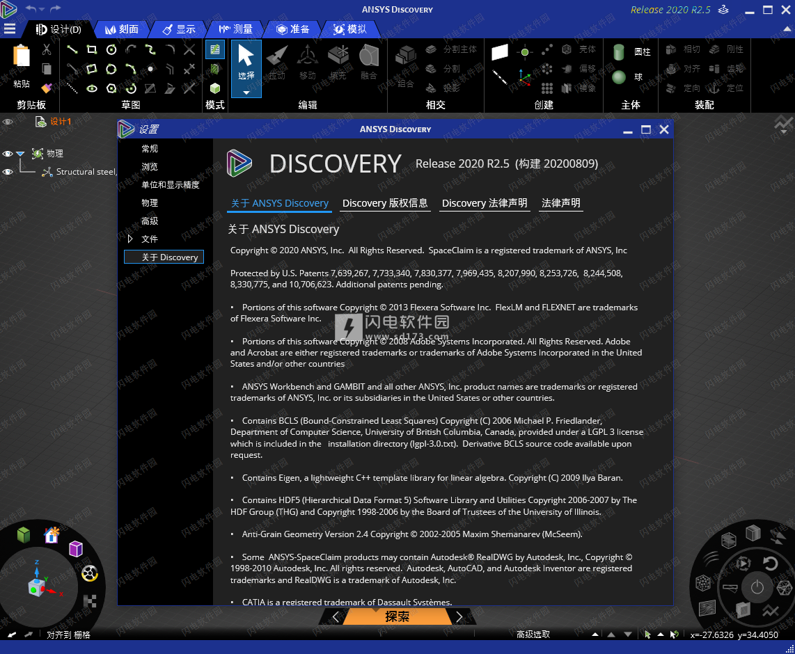
Task: Click the Undo arrow in title bar
Action: click(x=31, y=8)
